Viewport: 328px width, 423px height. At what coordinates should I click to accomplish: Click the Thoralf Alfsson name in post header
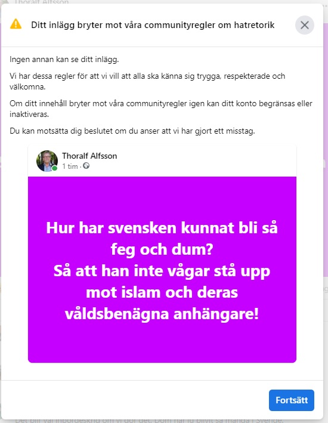click(89, 156)
